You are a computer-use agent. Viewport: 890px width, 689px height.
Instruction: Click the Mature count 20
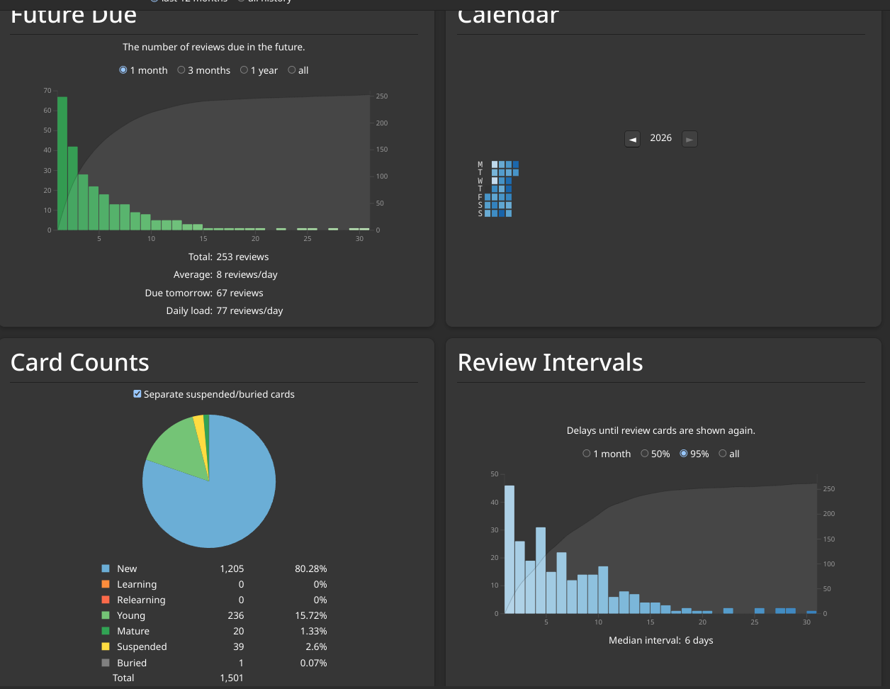click(239, 631)
